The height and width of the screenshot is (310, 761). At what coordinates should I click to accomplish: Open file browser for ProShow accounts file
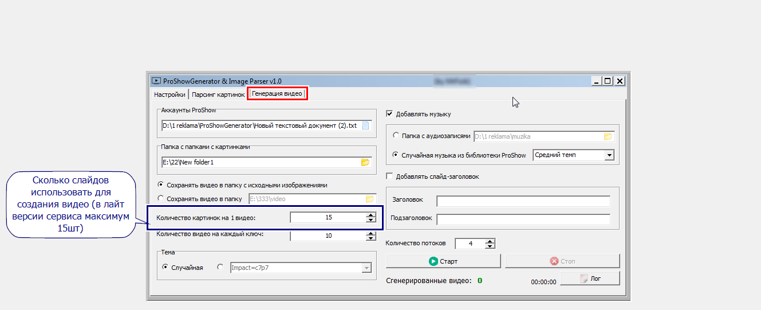click(366, 125)
